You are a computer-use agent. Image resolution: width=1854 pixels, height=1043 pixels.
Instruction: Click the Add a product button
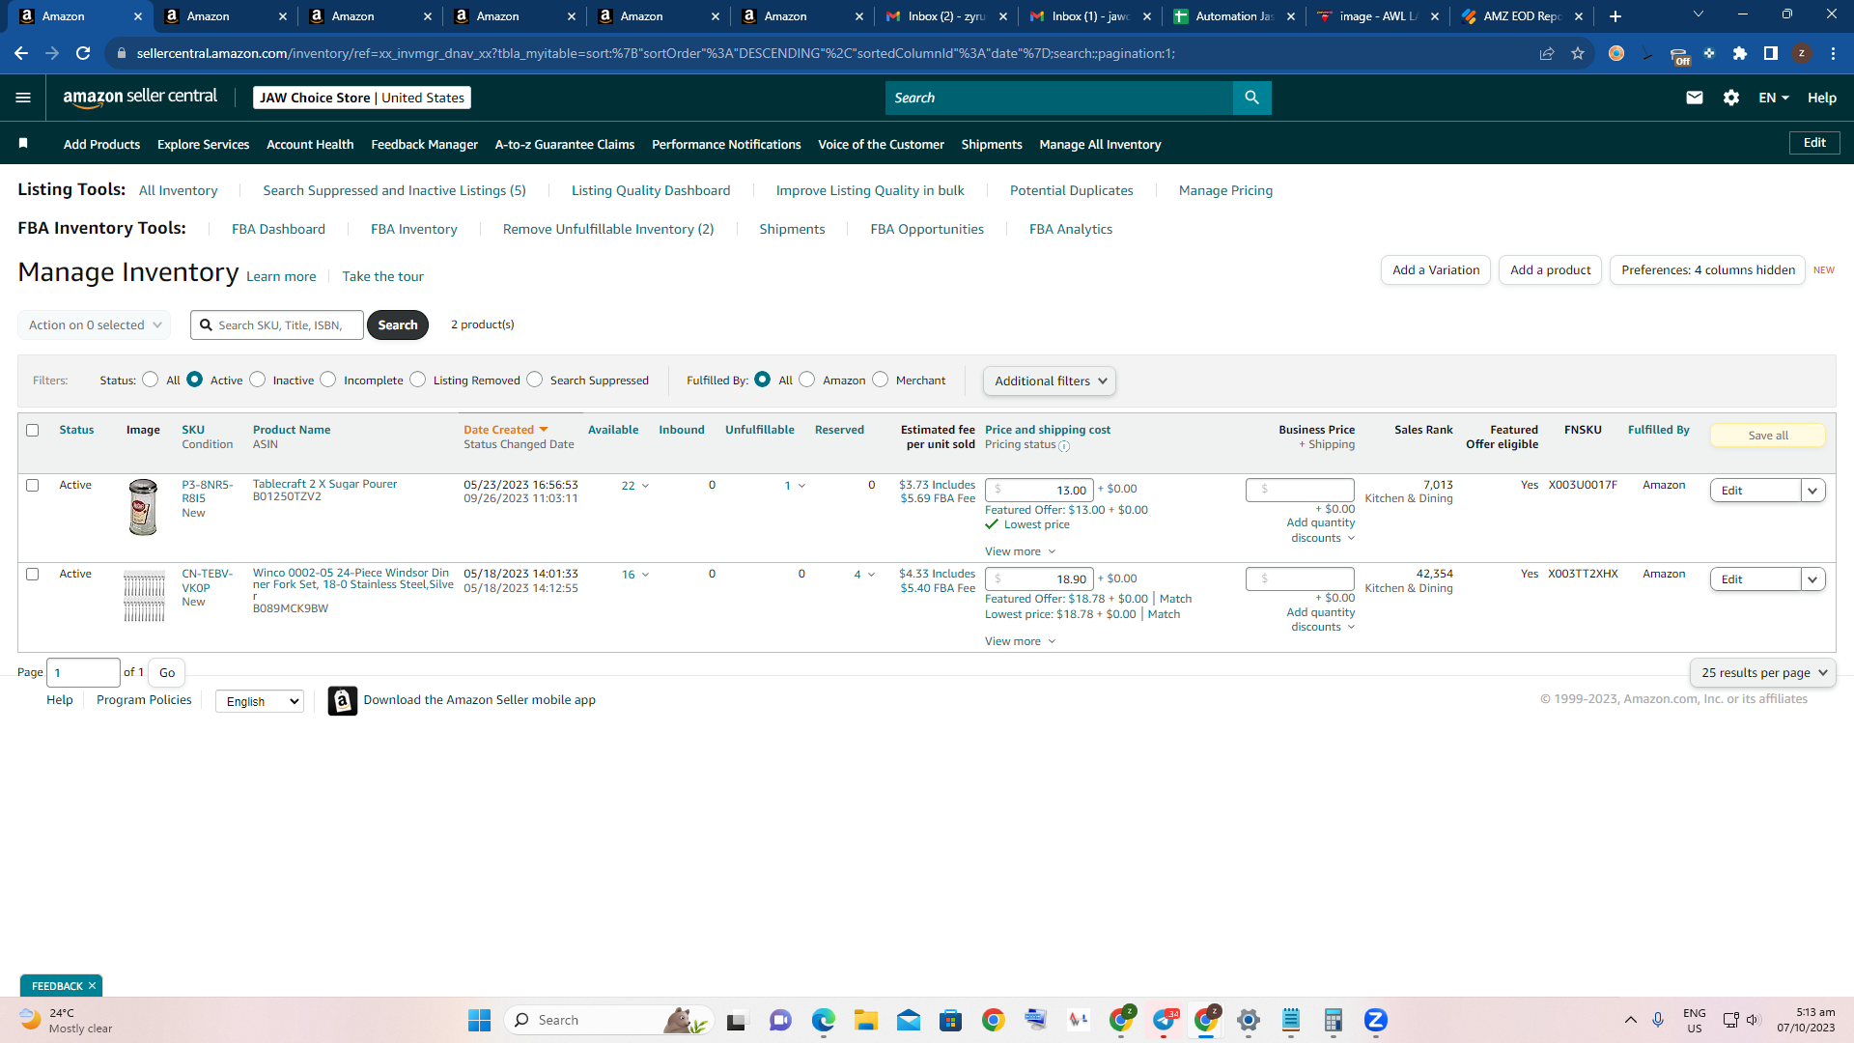1551,269
